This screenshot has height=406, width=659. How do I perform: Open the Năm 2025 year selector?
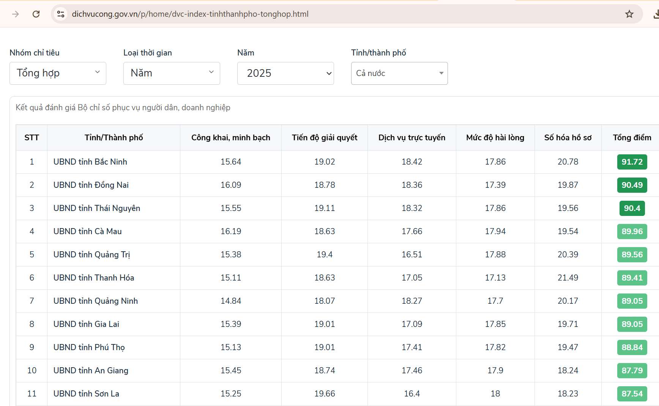(x=285, y=73)
